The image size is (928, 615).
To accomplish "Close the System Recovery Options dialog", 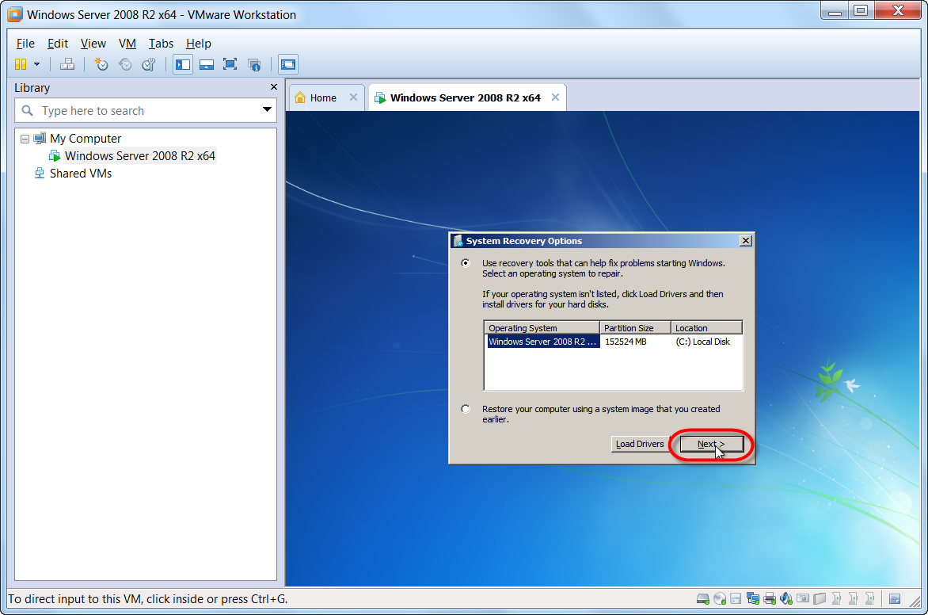I will 746,241.
